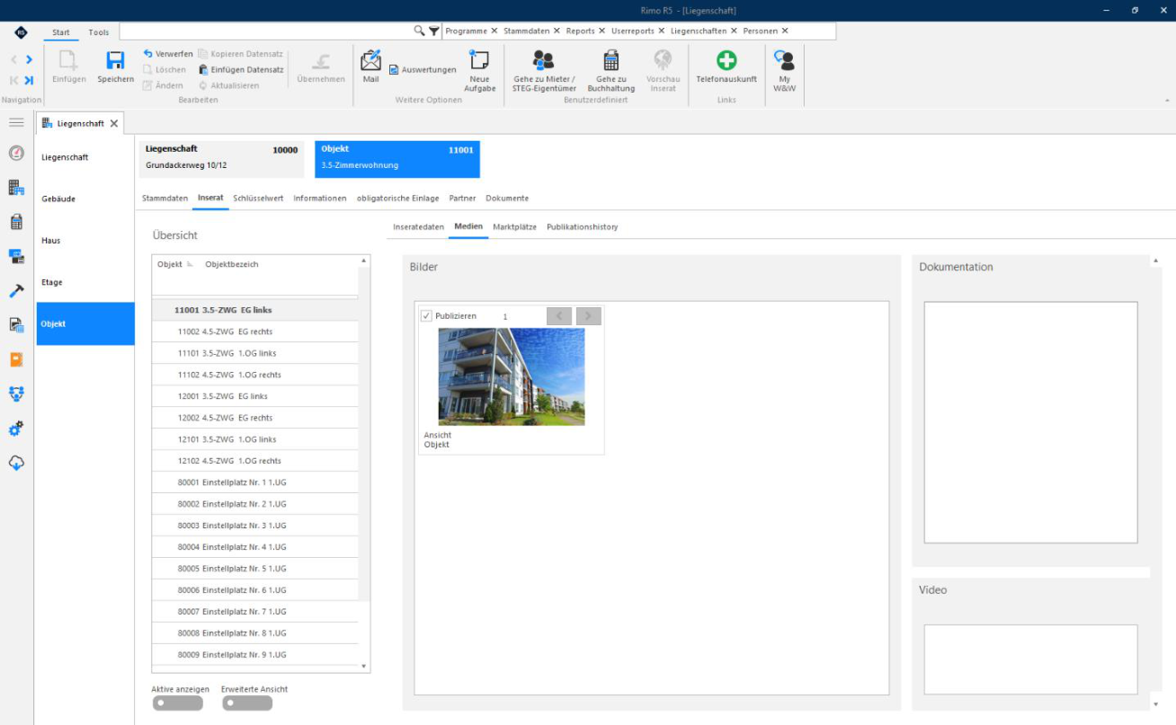The height and width of the screenshot is (725, 1176).
Task: Open the Marktplätze tab
Action: pos(514,227)
